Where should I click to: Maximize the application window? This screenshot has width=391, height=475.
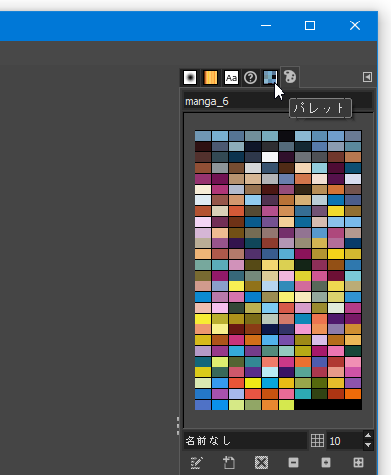coord(310,25)
